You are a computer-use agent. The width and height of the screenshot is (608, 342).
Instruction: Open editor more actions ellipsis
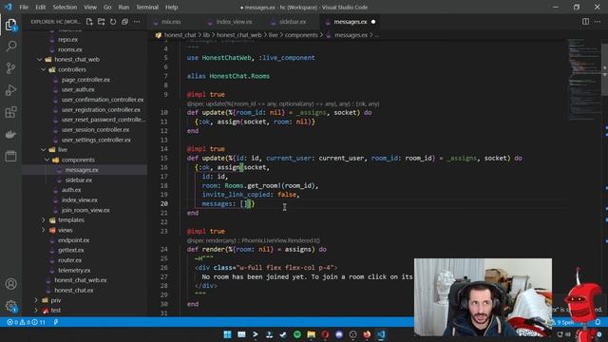[598, 22]
